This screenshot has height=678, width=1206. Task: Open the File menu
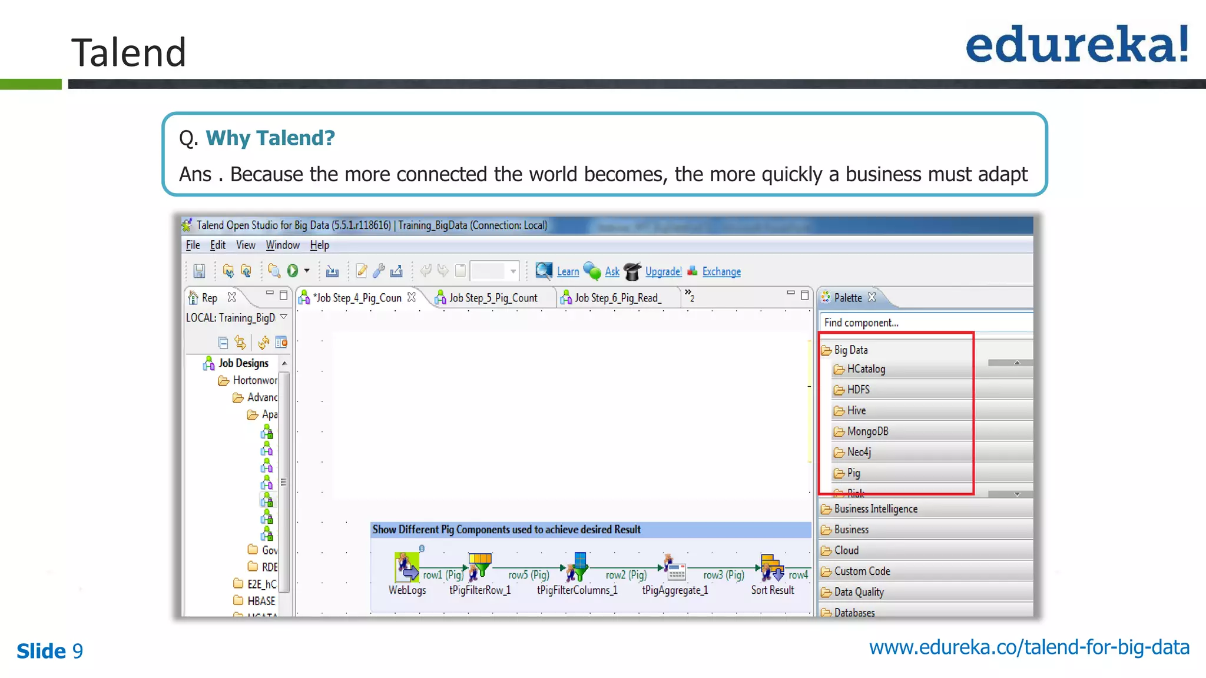(x=193, y=245)
